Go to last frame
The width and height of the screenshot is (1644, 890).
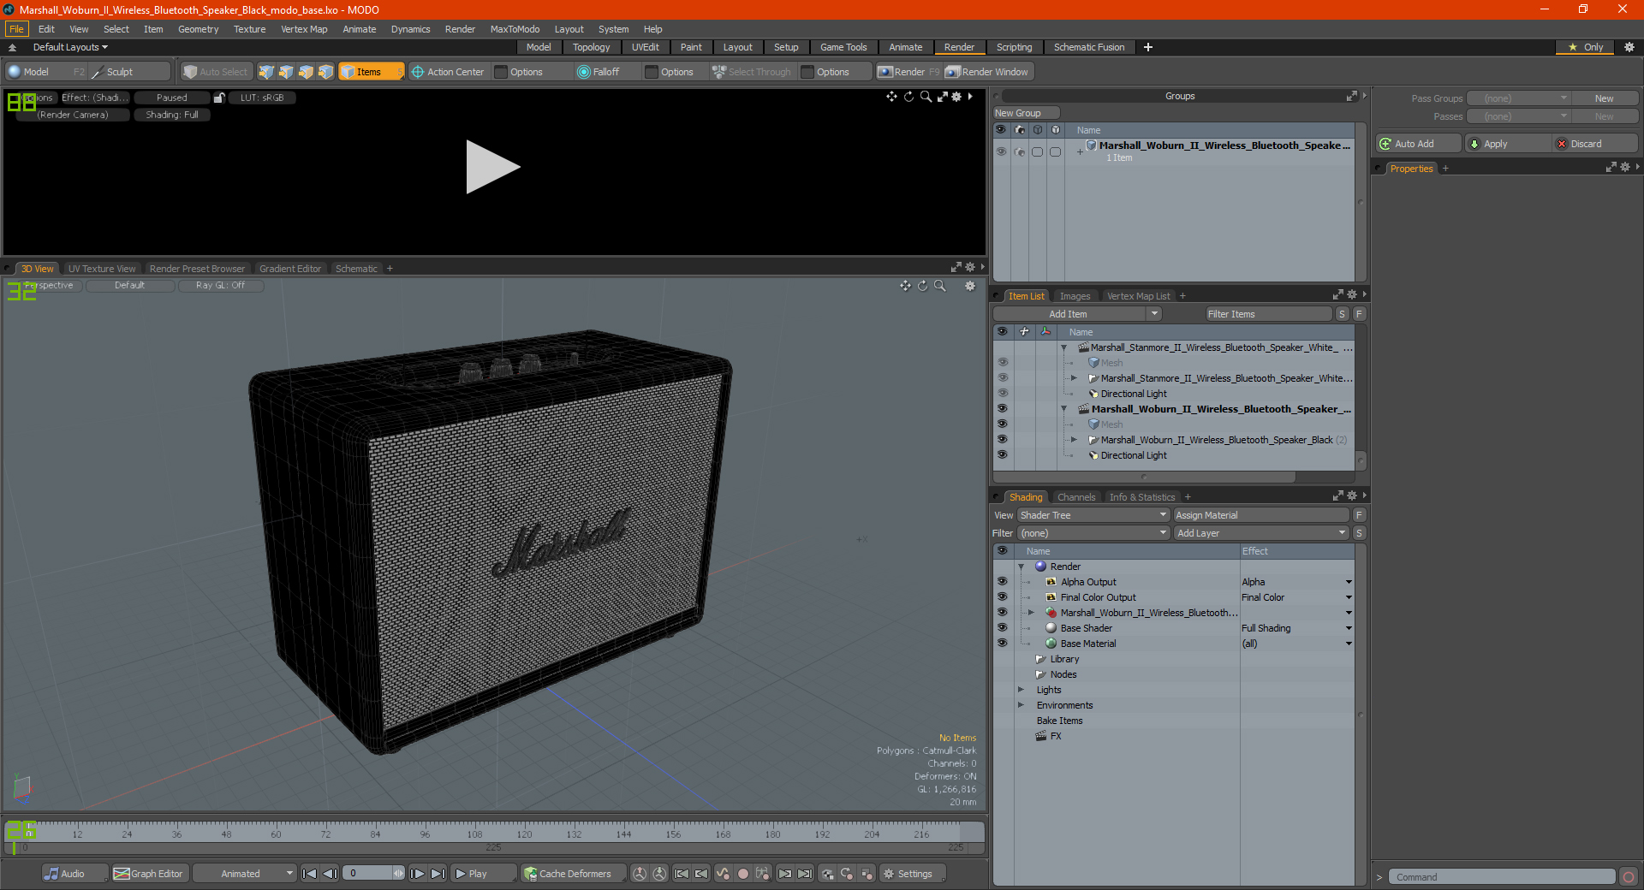coord(438,874)
